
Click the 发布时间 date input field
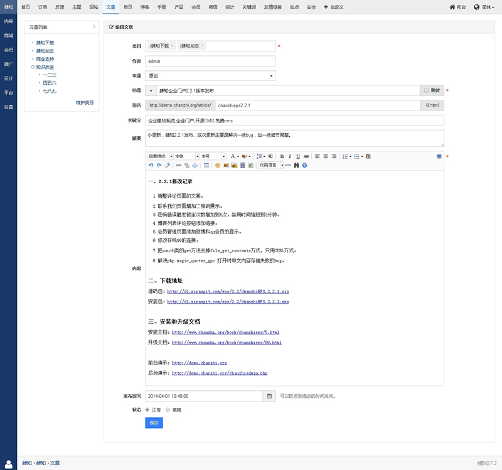point(201,396)
